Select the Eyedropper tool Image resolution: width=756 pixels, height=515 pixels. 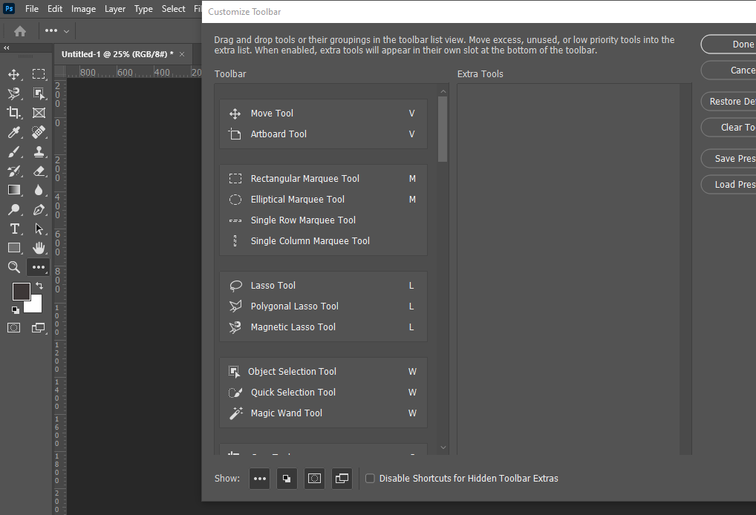click(14, 132)
